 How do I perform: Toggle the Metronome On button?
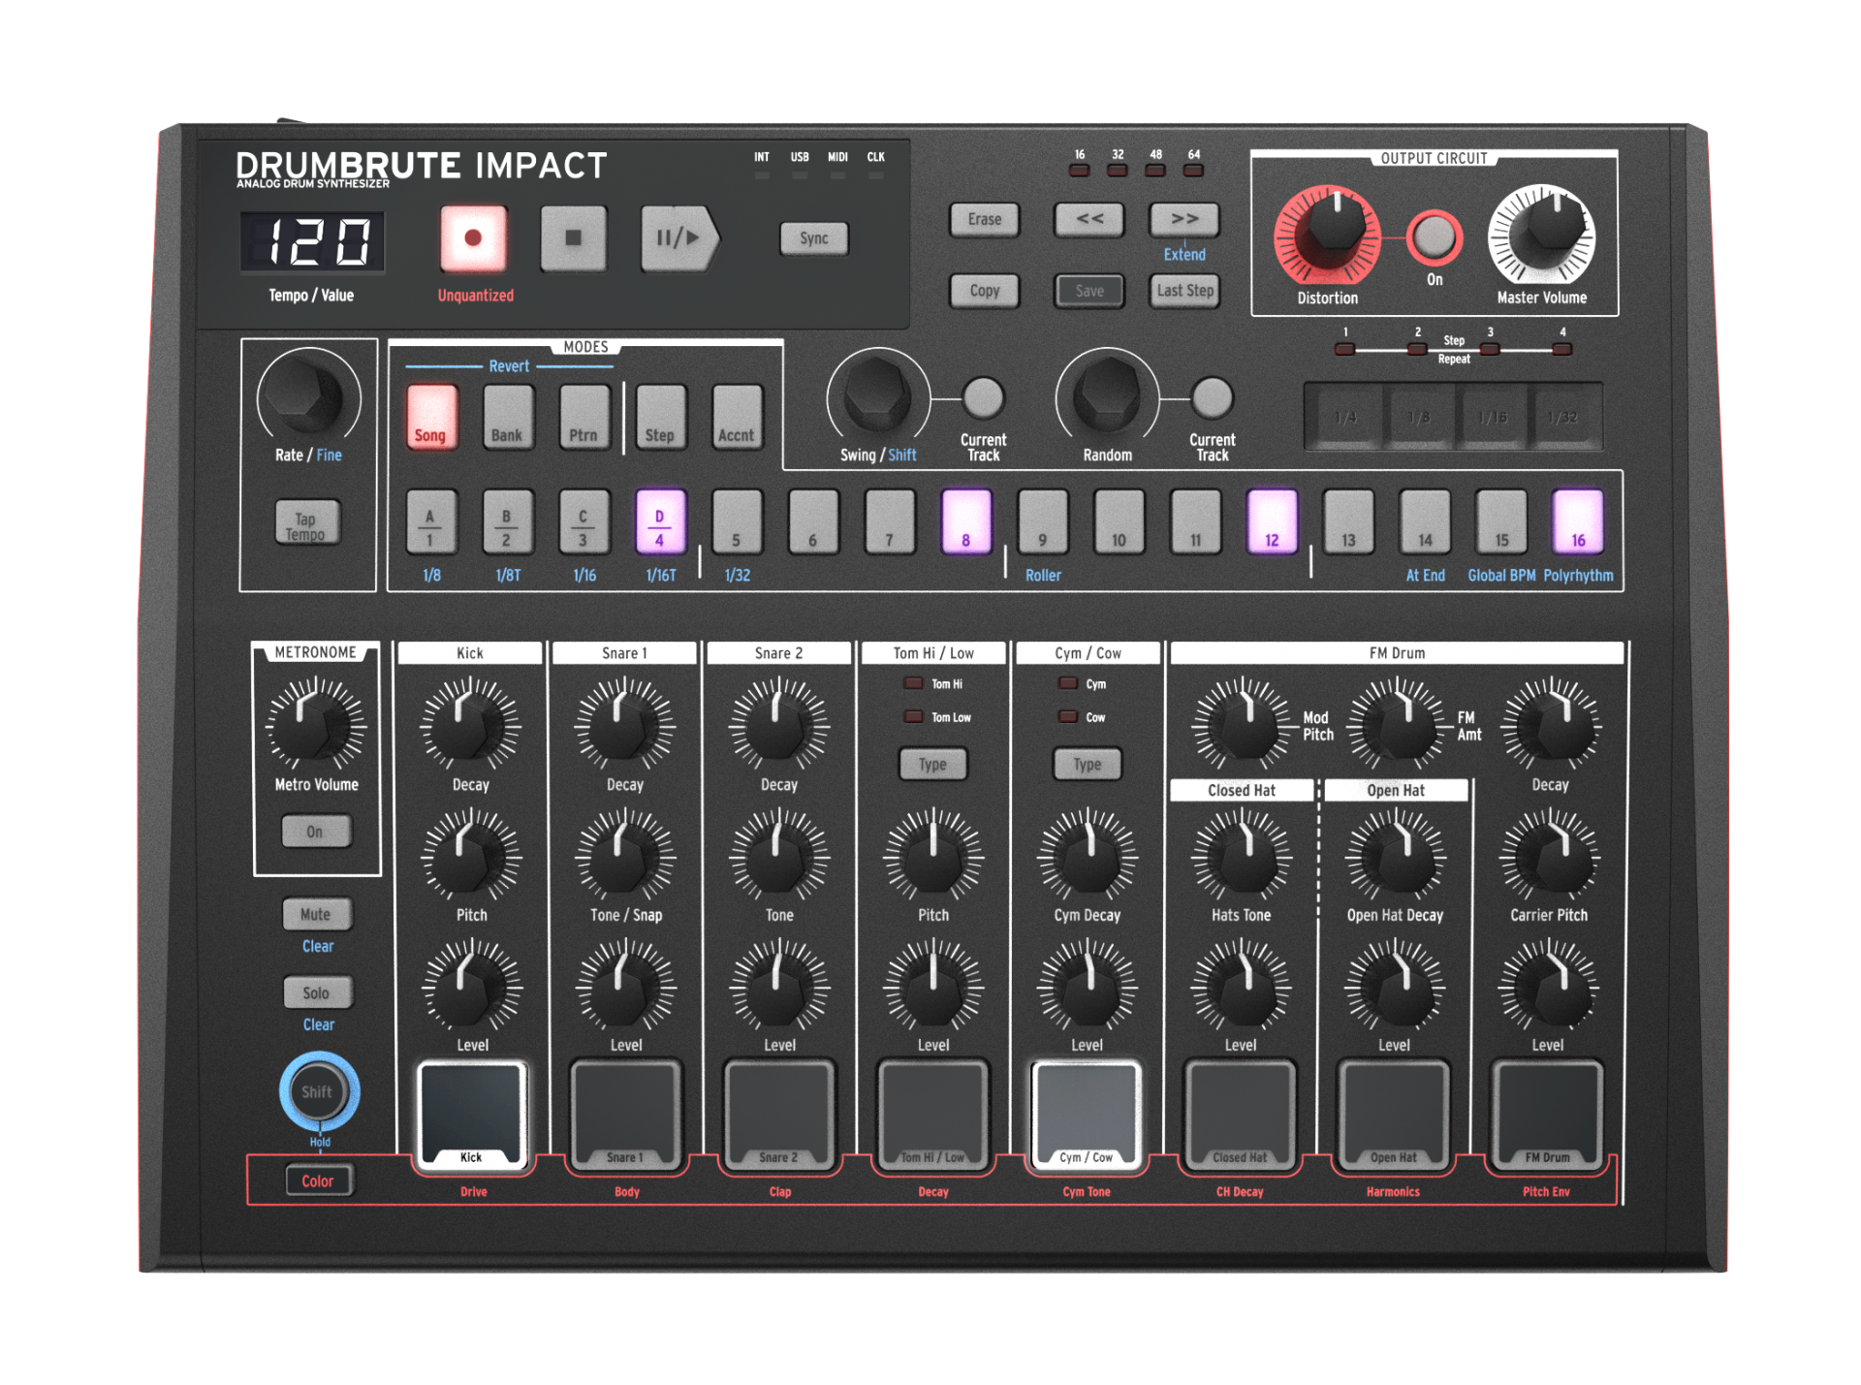315,832
